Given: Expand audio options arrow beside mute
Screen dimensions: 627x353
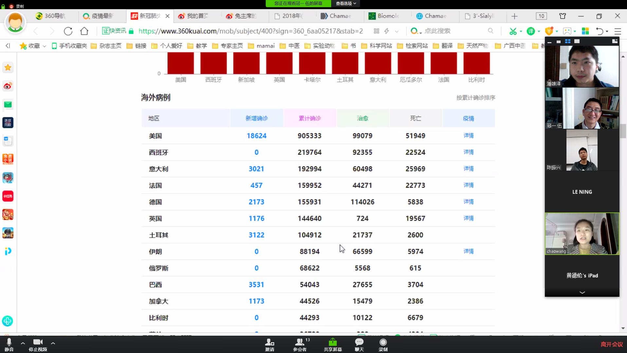Looking at the screenshot, I should 23,343.
